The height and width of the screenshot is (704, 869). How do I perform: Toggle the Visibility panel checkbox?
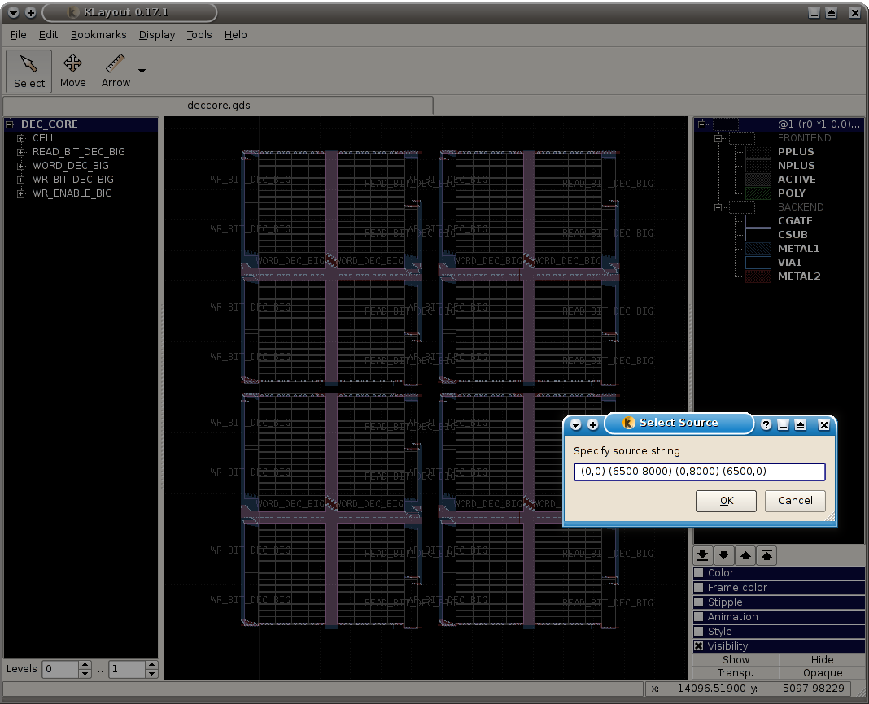click(x=699, y=646)
